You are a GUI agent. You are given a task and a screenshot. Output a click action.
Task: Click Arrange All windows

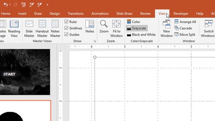pos(185,22)
